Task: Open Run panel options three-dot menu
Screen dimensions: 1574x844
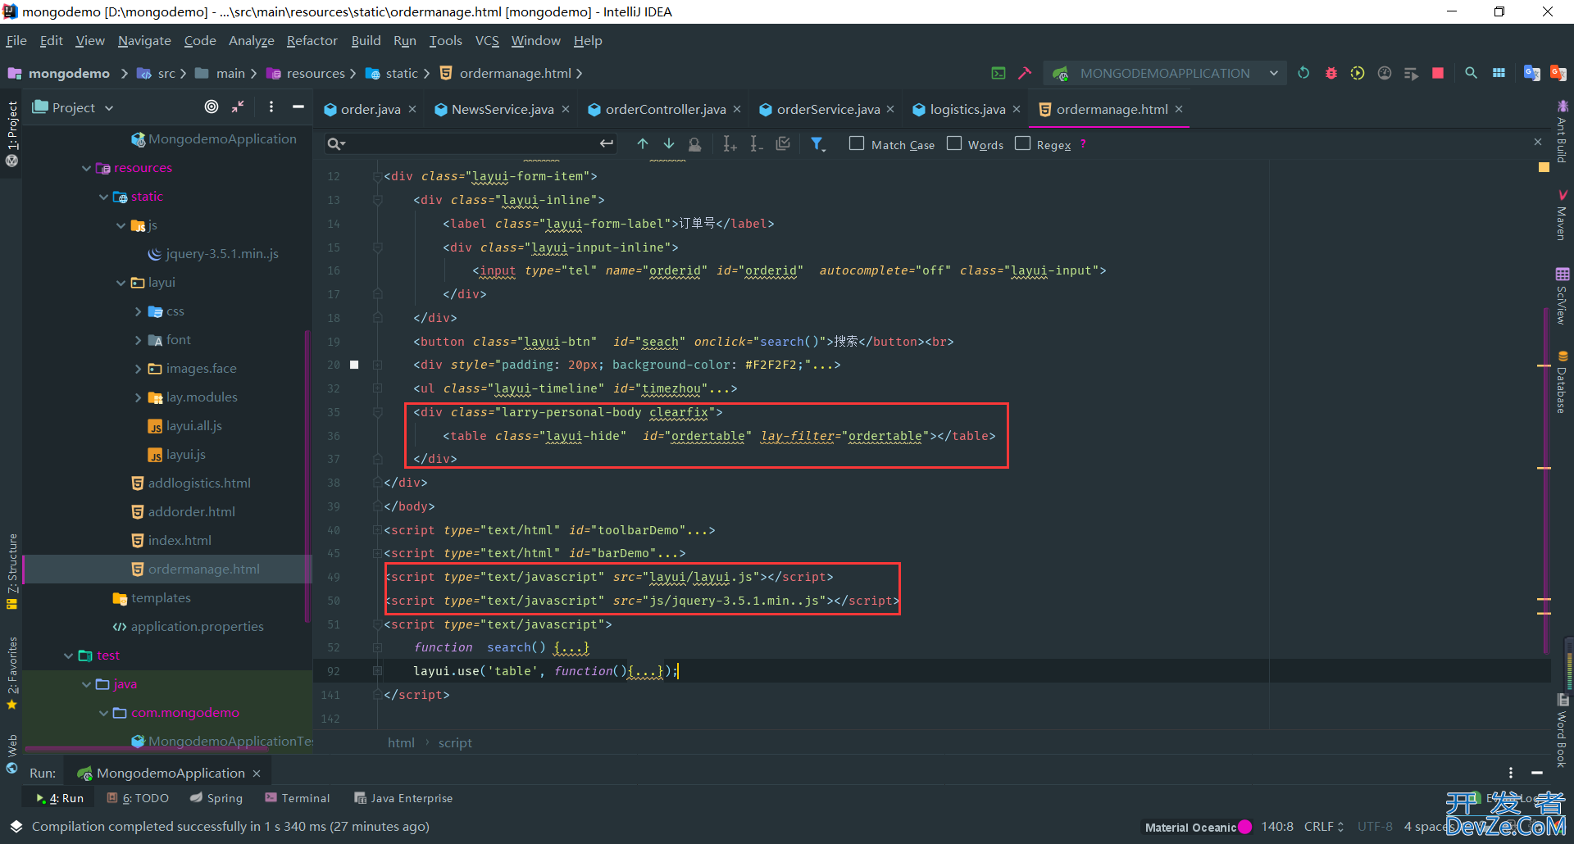Action: 1510,773
